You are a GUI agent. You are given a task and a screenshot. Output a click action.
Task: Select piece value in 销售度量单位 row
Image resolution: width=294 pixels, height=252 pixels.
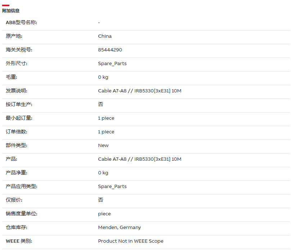coord(104,214)
